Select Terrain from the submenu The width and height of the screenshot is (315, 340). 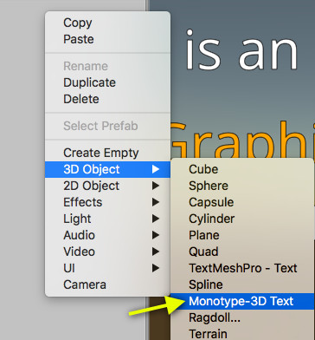click(x=241, y=333)
